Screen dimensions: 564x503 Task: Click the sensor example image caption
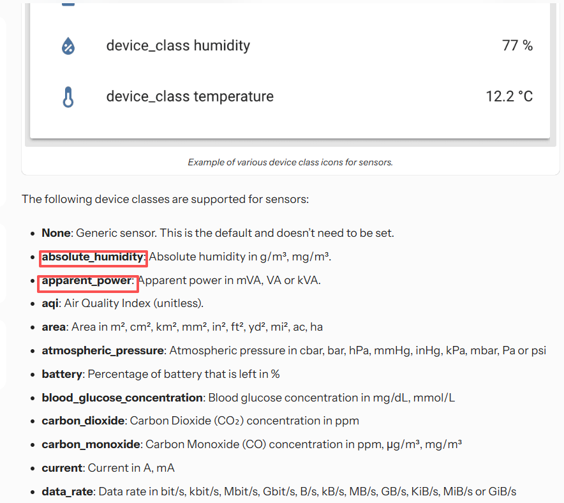coord(290,162)
